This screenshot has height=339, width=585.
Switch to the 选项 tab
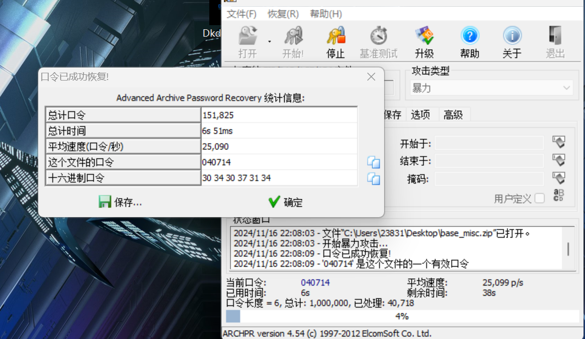coord(420,115)
